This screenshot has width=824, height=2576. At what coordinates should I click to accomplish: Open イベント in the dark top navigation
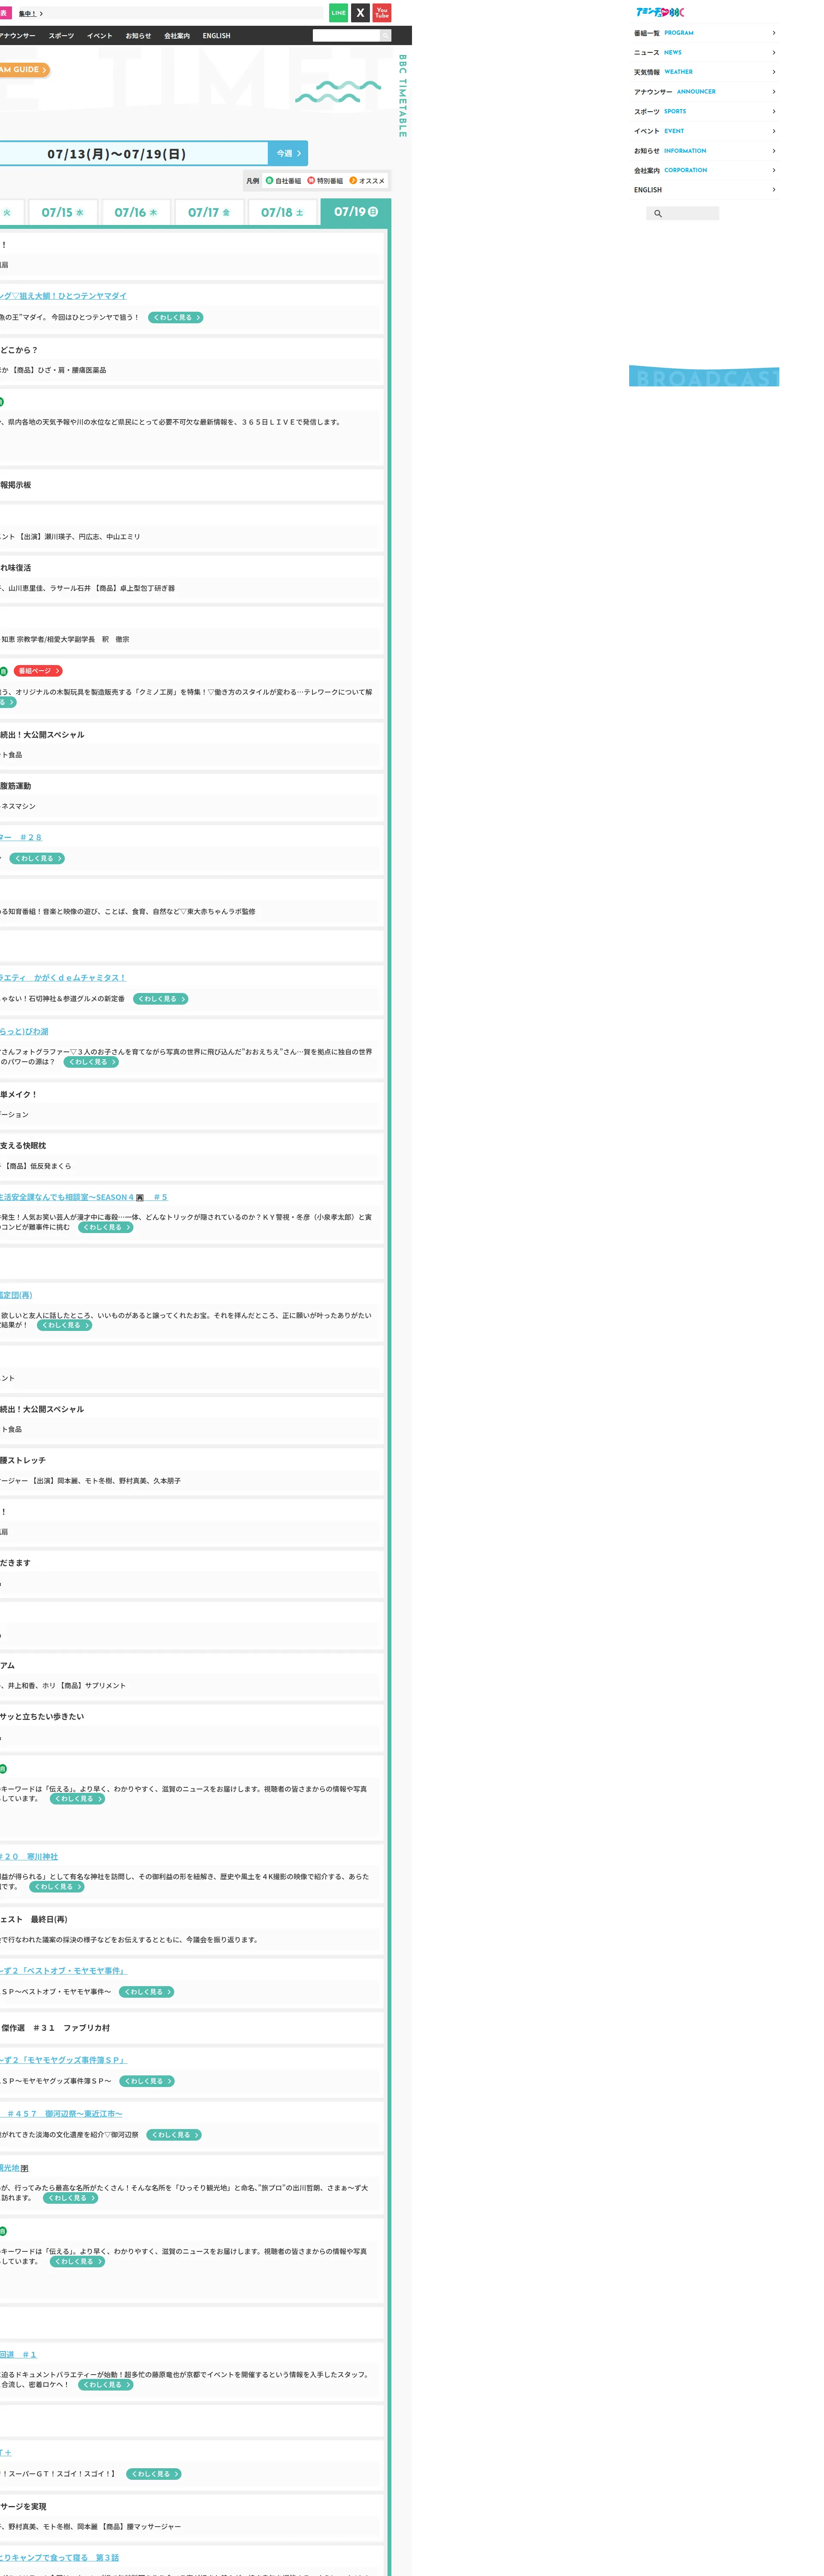point(100,36)
